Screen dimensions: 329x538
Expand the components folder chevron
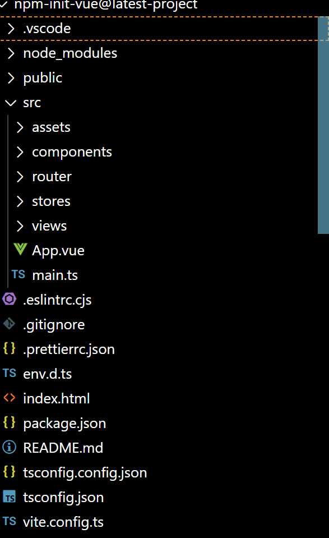tap(20, 152)
